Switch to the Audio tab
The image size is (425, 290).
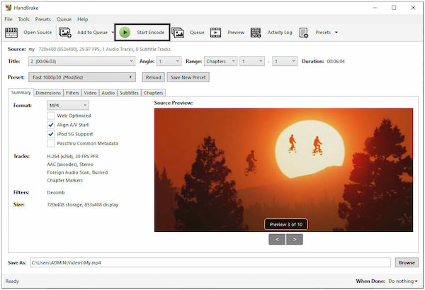pyautogui.click(x=108, y=93)
